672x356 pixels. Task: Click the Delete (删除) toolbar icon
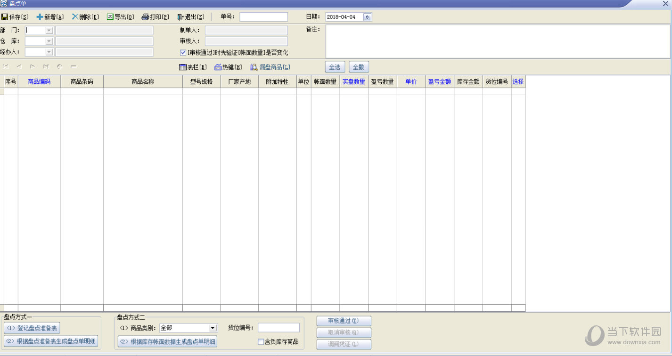coord(85,17)
